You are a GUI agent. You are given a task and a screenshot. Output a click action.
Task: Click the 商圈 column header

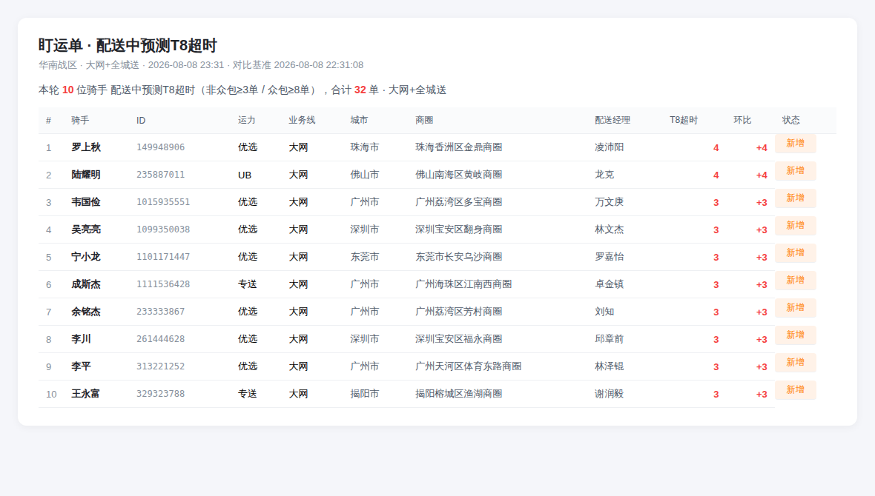(424, 121)
